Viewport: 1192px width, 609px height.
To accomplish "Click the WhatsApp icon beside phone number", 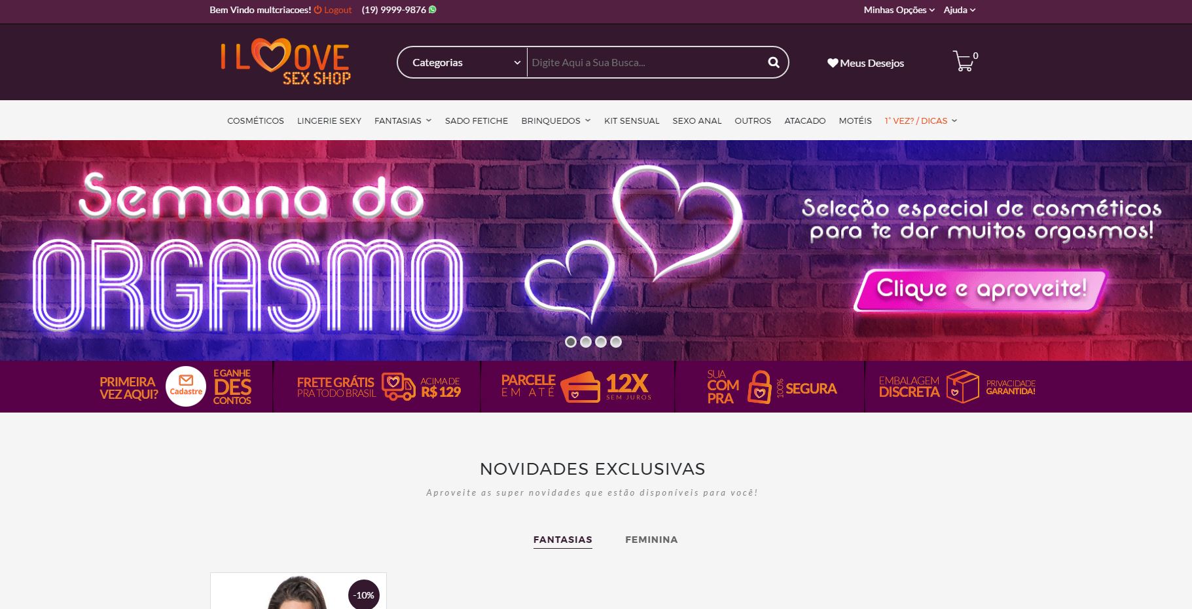I will click(x=432, y=10).
